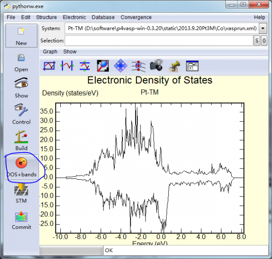
Task: Select the DOS+bands applet
Action: [21, 166]
